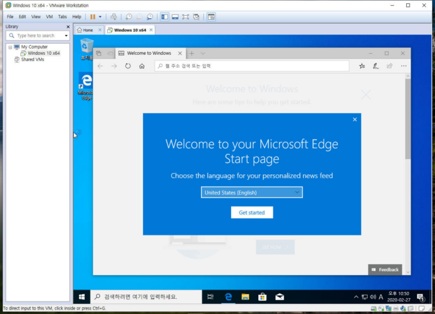Open the Microsoft Edge desktop shortcut
Image resolution: width=435 pixels, height=314 pixels.
pos(86,86)
